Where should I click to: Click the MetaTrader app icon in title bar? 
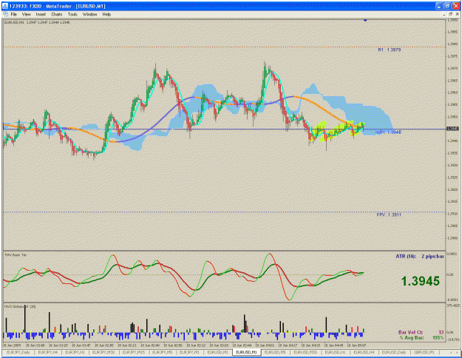tap(5, 6)
